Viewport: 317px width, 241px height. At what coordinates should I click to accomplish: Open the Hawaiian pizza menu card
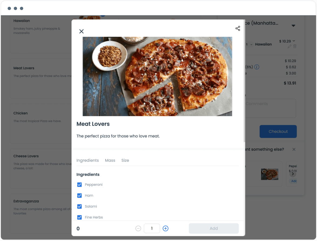coord(41,34)
